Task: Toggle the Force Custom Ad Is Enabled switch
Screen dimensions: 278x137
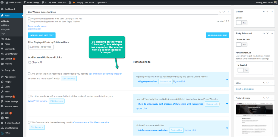Action: pyautogui.click(x=243, y=70)
